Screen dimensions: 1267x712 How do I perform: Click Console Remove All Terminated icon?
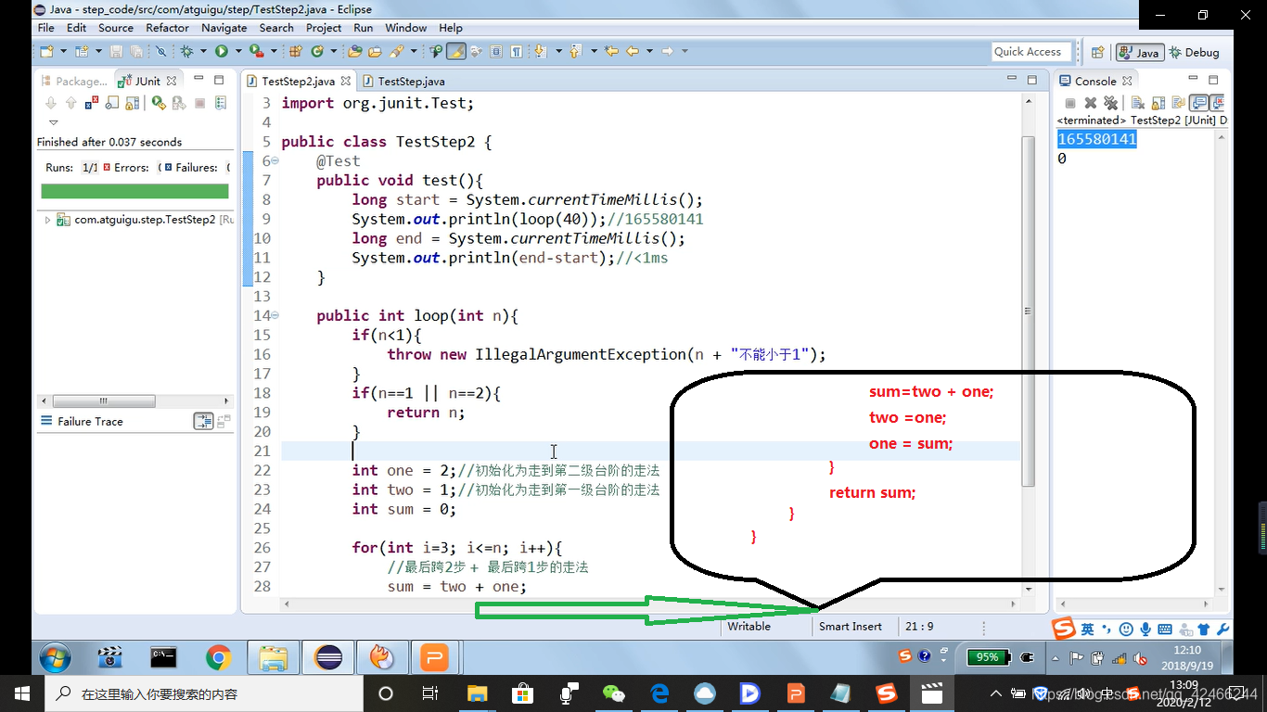(x=1111, y=103)
